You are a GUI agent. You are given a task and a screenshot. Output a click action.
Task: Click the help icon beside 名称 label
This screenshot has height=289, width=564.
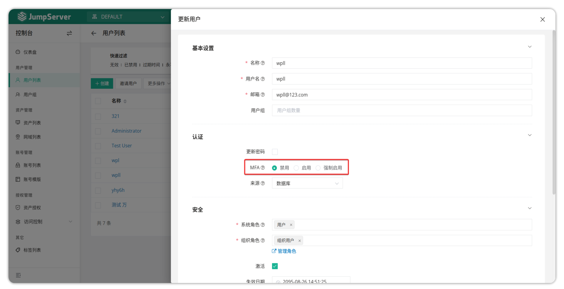pos(263,63)
